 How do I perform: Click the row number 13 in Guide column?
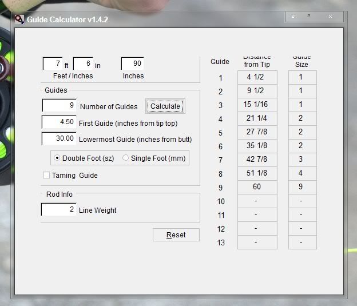tap(221, 243)
